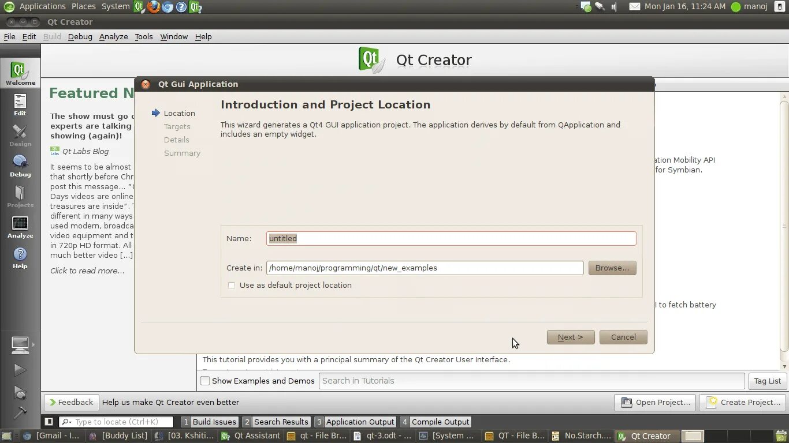Show the Search Results output pane

(276, 422)
